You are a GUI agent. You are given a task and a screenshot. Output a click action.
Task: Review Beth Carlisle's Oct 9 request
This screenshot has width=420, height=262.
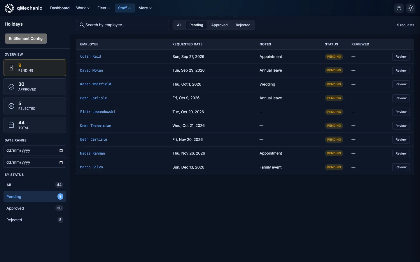click(x=401, y=98)
